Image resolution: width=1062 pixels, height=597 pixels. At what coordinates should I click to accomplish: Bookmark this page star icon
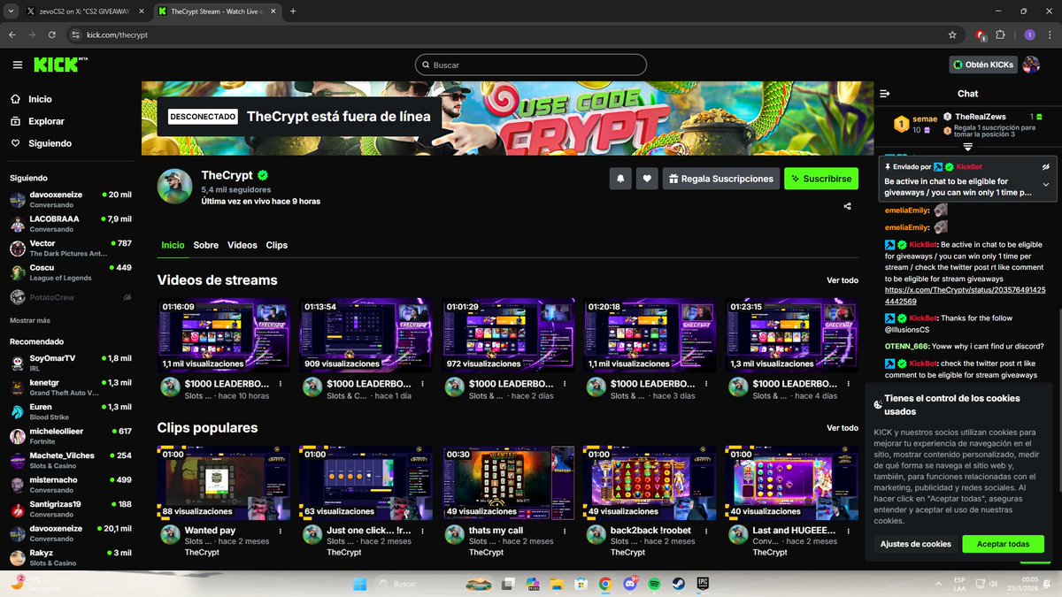click(952, 34)
